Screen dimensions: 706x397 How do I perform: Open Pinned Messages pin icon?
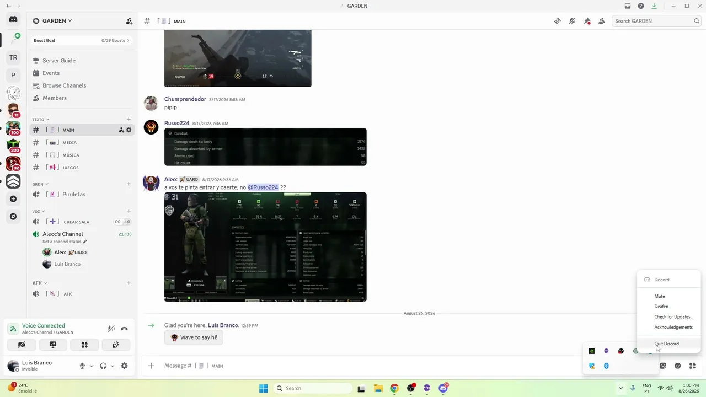click(587, 21)
